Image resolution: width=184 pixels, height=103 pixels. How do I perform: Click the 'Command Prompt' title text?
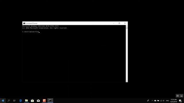click(31, 23)
